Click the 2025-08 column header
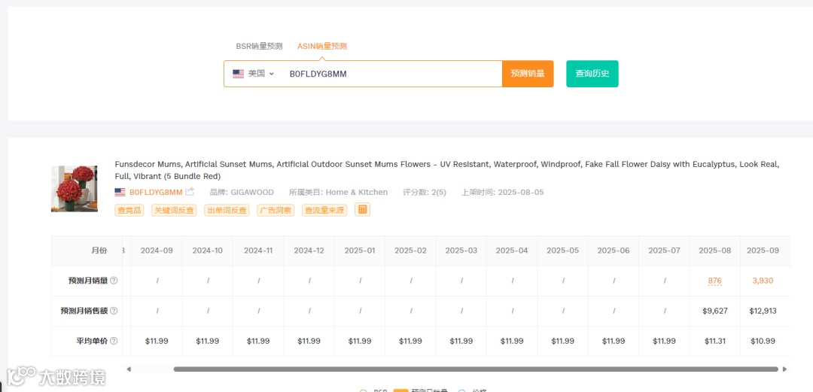813x392 pixels. [x=714, y=251]
